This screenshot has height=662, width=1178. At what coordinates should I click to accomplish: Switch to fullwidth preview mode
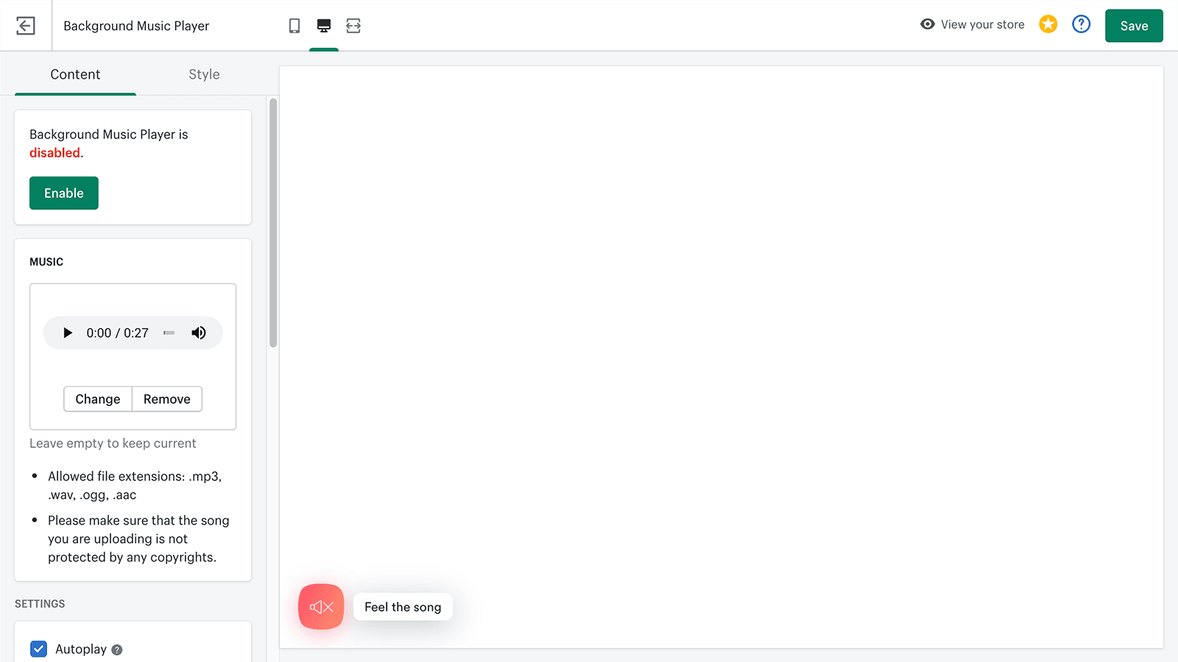pyautogui.click(x=353, y=25)
